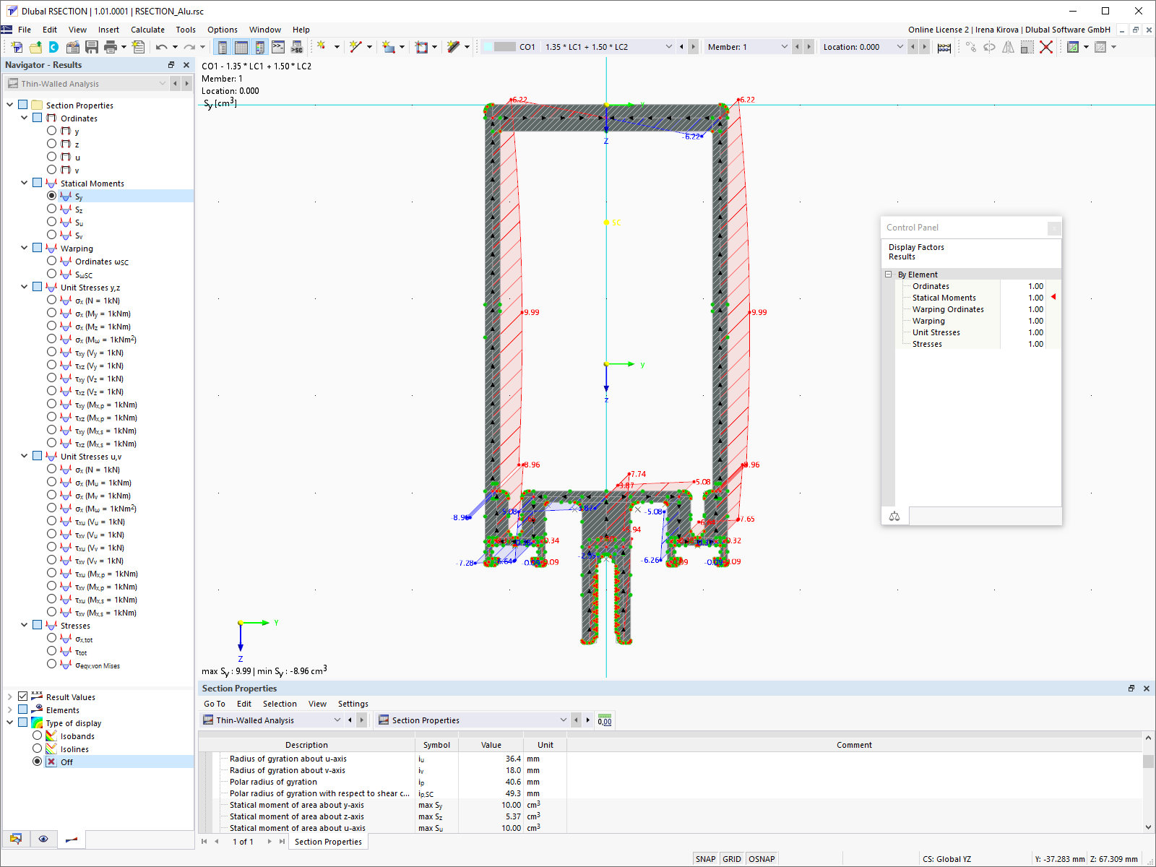Screen dimensions: 1156x867
Task: Click the cloud update icon in toolbar
Action: 54,47
